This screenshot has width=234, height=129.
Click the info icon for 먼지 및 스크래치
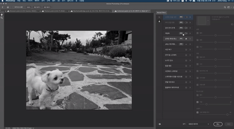[x=186, y=55]
